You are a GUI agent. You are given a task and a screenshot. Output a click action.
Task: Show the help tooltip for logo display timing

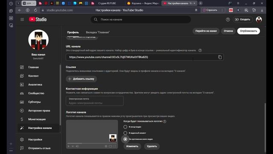[x=165, y=121]
